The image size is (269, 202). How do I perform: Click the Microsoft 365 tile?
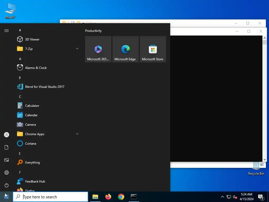coord(98,49)
